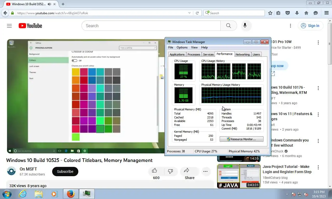The image size is (332, 199).
Task: Click in the YouTube search field
Action: [151, 26]
